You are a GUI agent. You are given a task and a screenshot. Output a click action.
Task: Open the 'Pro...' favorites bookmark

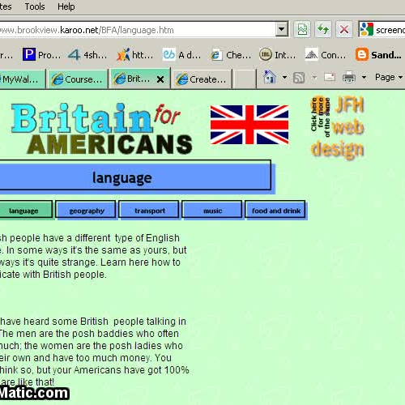(x=42, y=55)
